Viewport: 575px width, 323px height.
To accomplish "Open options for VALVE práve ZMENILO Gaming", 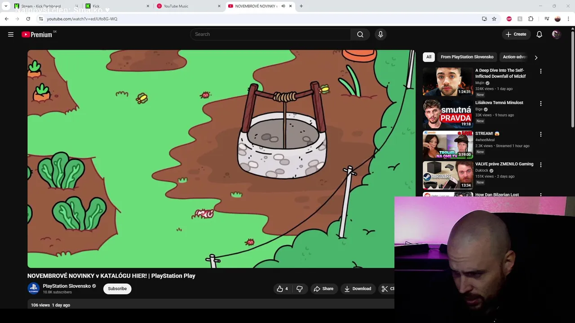I will point(541,165).
